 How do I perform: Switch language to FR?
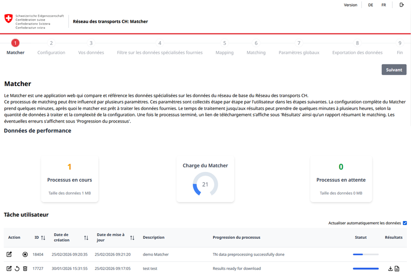point(384,5)
